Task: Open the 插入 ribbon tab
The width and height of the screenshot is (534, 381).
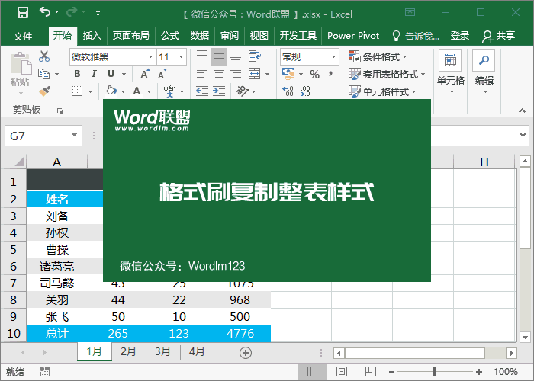Action: (92, 36)
